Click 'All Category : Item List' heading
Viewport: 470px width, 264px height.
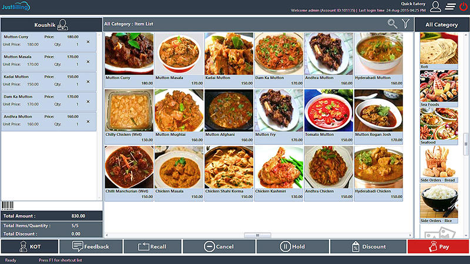[129, 23]
